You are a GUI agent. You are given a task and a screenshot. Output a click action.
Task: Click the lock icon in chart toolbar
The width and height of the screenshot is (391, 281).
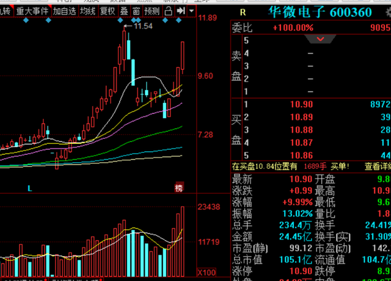click(x=168, y=11)
